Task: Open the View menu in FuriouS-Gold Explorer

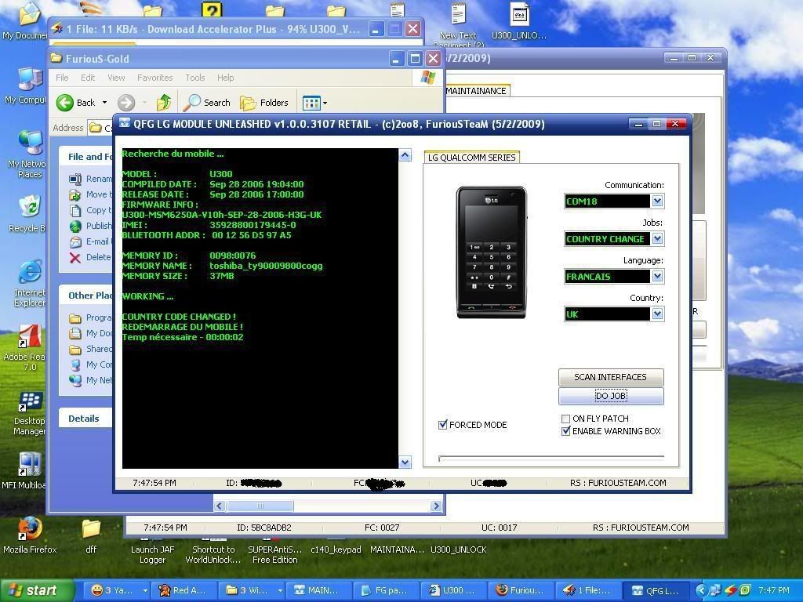Action: tap(116, 78)
